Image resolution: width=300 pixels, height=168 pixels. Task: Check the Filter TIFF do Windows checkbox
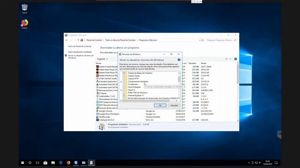tap(124, 92)
